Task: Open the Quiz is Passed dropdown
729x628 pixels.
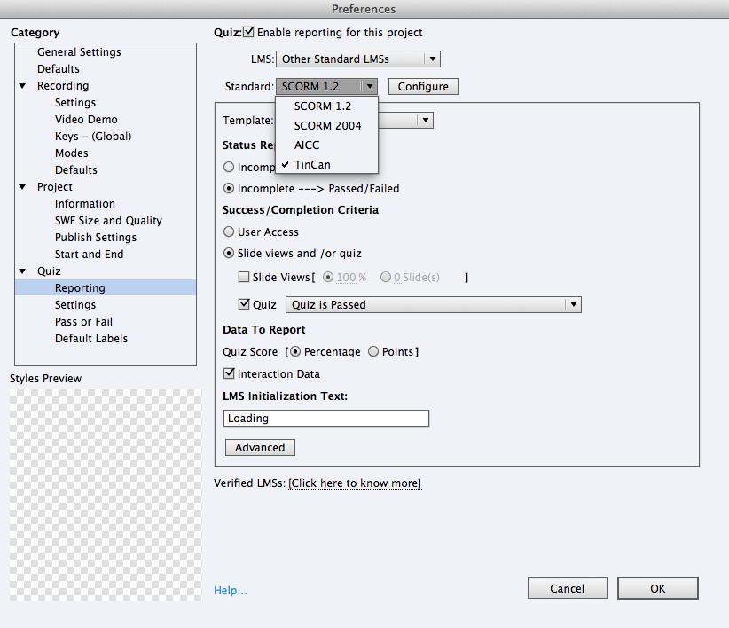Action: (x=434, y=304)
